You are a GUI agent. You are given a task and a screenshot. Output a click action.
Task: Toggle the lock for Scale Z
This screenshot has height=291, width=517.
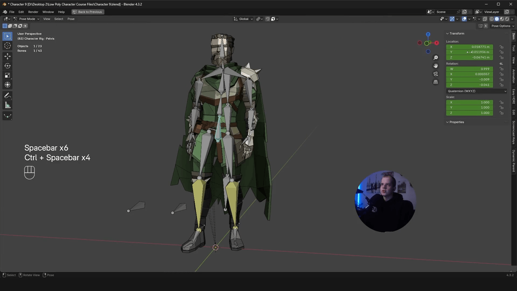pyautogui.click(x=501, y=113)
